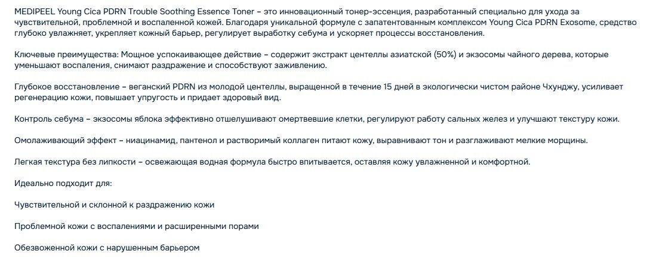Click the line about "расширенными порами"
The height and width of the screenshot is (257, 650).
(x=137, y=227)
